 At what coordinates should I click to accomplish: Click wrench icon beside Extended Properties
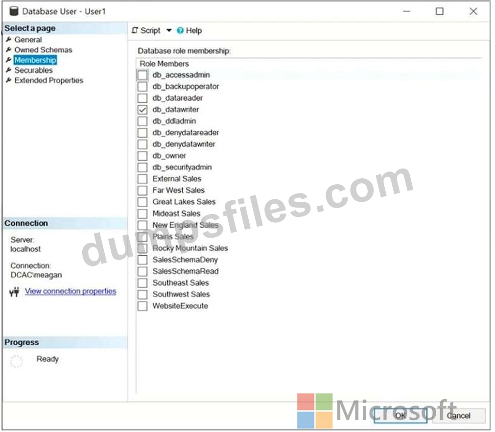point(8,81)
